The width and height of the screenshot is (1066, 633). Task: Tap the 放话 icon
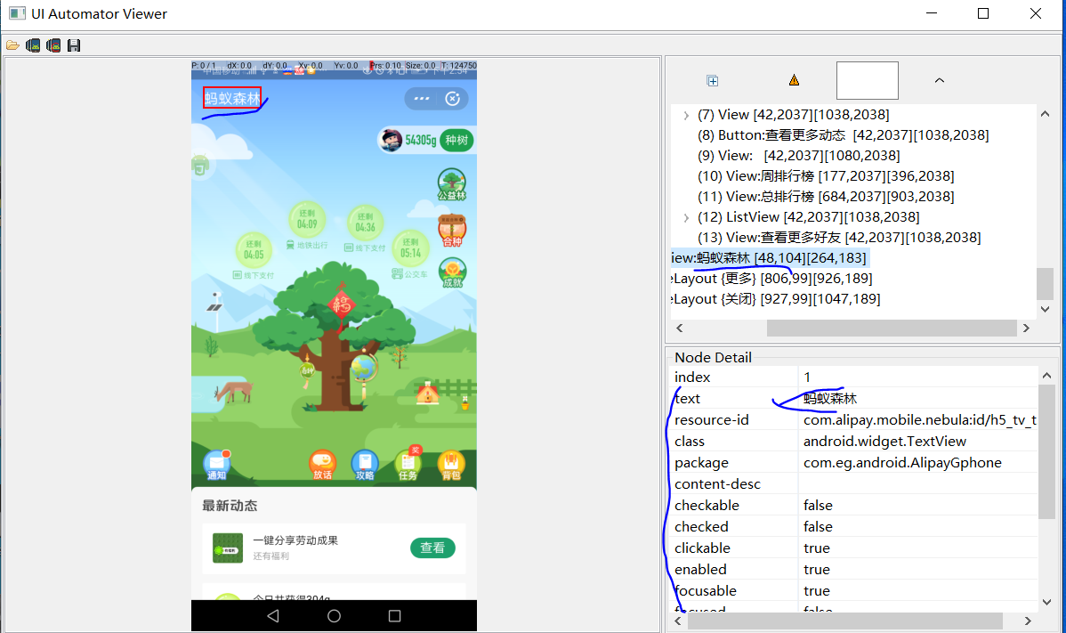323,465
